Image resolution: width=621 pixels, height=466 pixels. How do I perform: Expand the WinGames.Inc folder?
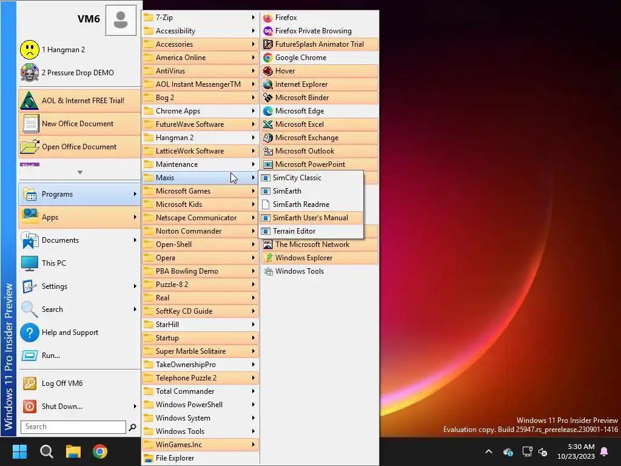tap(200, 445)
